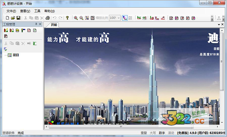Close the 开始 document tab
The image size is (227, 137).
[x=223, y=24]
